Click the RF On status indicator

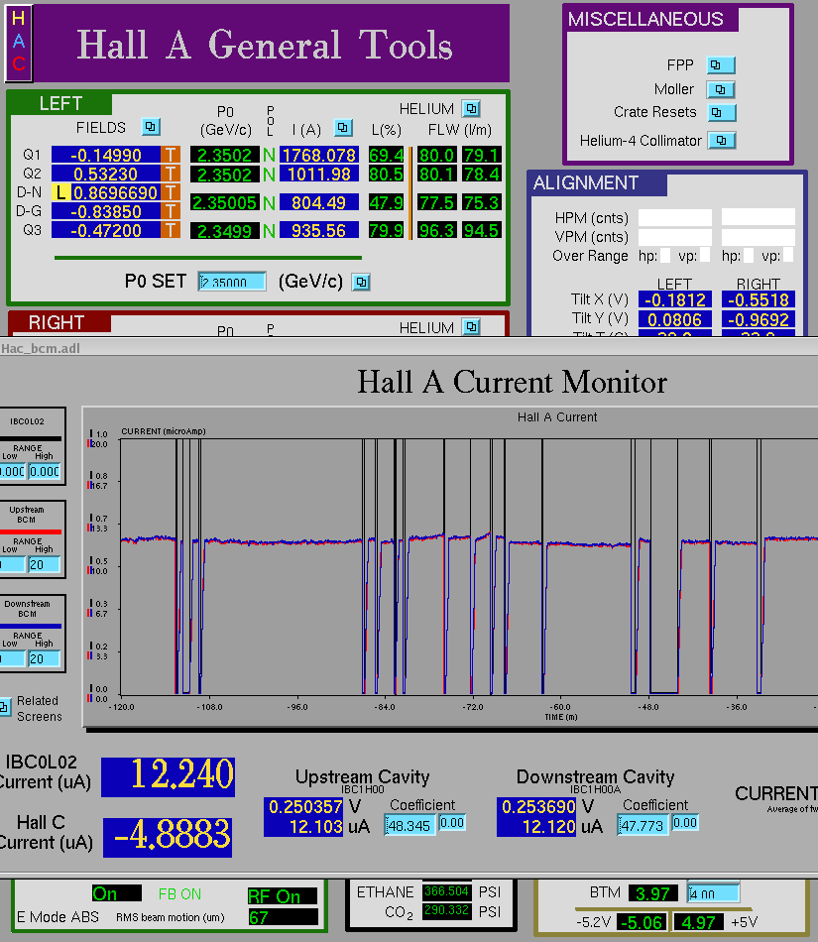pos(283,896)
